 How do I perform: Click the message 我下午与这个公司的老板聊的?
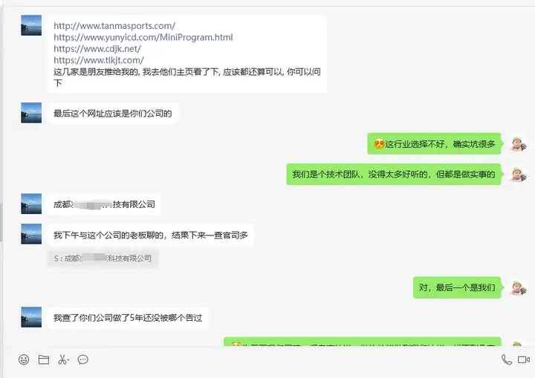(x=150, y=235)
